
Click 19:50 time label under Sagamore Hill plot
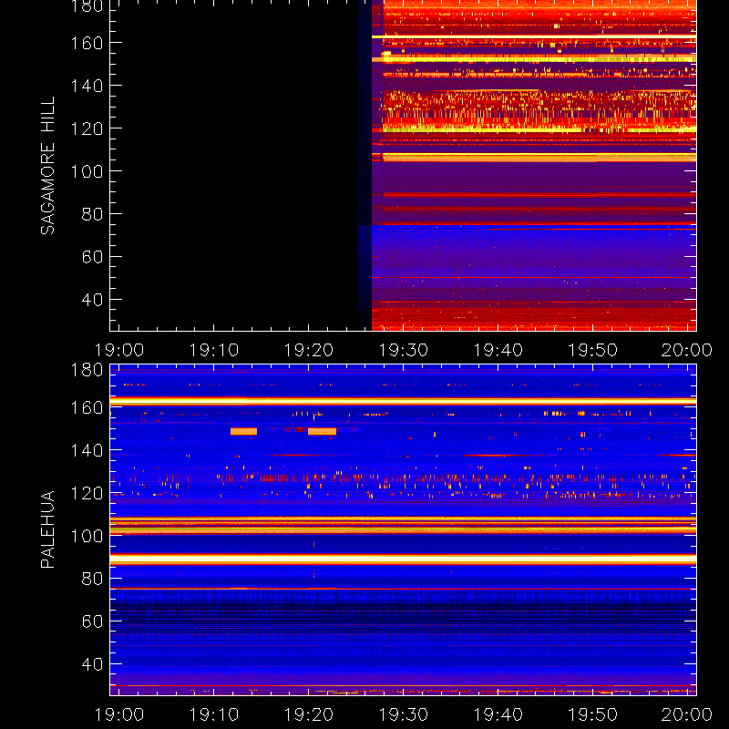[x=593, y=350]
